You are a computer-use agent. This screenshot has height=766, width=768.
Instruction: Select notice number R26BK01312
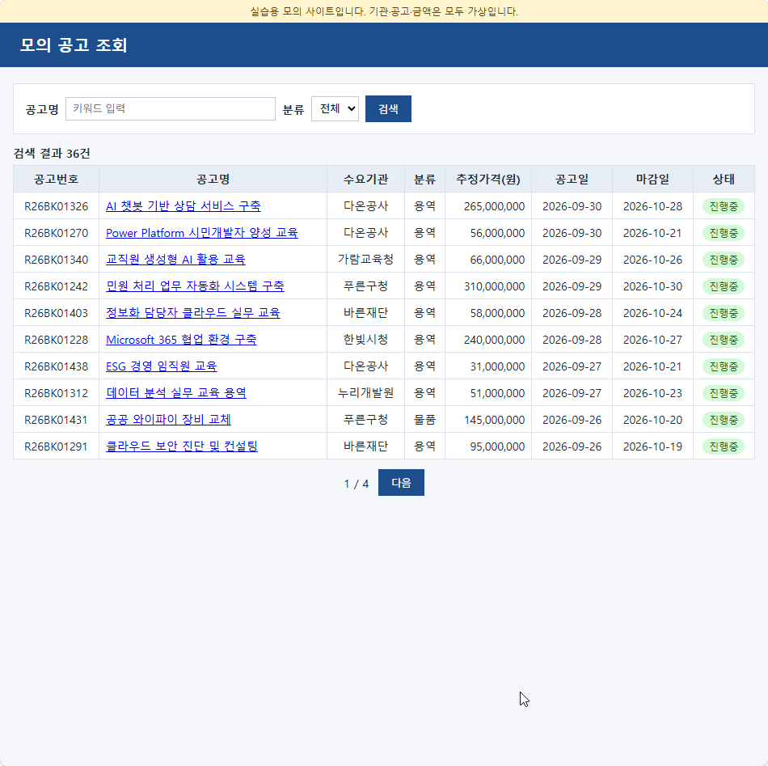pos(57,393)
